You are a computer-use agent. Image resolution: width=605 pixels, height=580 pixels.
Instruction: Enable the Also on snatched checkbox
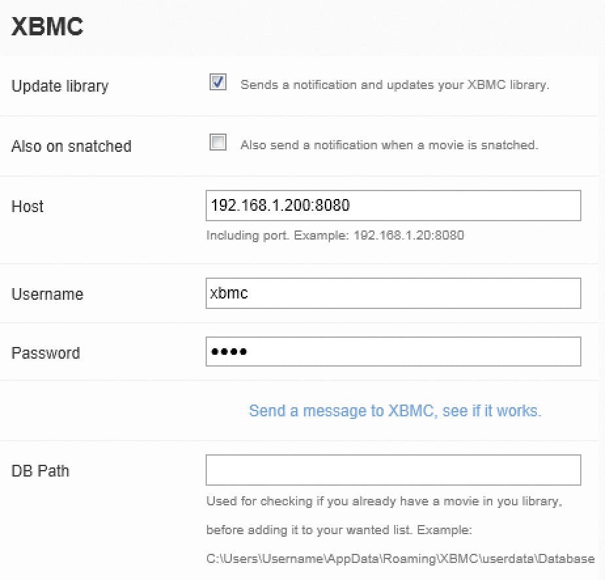click(x=218, y=143)
